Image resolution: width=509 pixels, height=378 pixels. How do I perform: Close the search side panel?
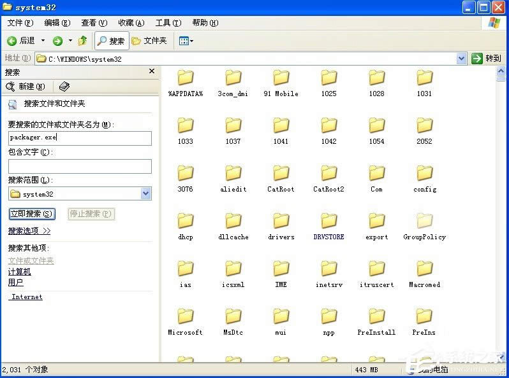[152, 72]
